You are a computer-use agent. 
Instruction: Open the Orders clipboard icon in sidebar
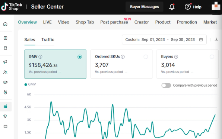5,38
